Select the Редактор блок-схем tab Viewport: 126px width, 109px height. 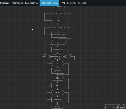pyautogui.click(x=49, y=3)
